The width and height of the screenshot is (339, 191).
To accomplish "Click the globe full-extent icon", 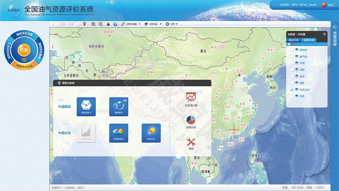I will [115, 24].
